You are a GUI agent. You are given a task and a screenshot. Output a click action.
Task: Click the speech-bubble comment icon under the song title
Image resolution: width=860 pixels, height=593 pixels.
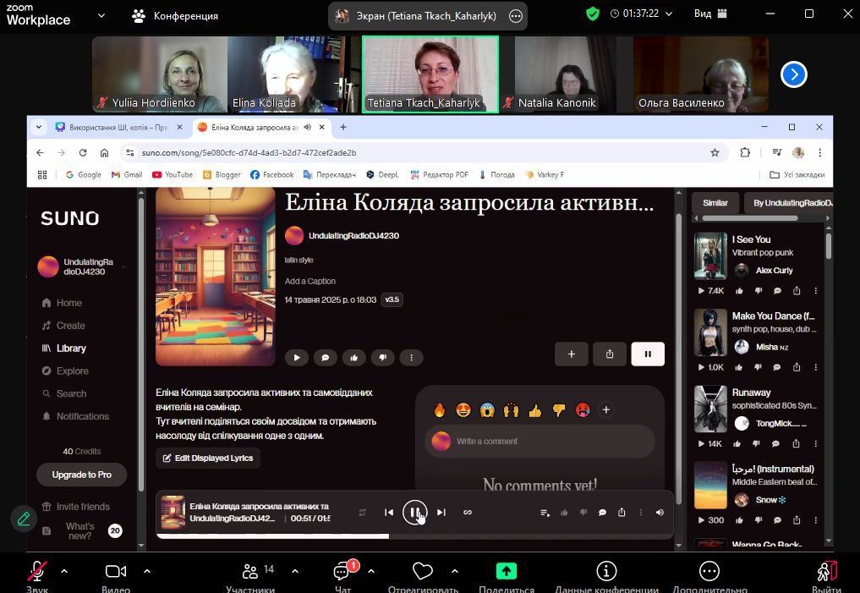pos(326,358)
